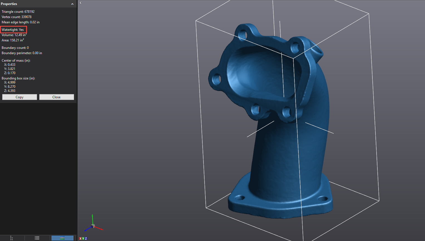Open the tree view tab at bottom
Viewport: 425px width, 241px height.
[x=11, y=238]
